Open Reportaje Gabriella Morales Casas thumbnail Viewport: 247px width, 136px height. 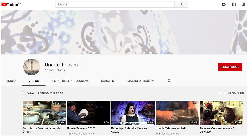133,113
